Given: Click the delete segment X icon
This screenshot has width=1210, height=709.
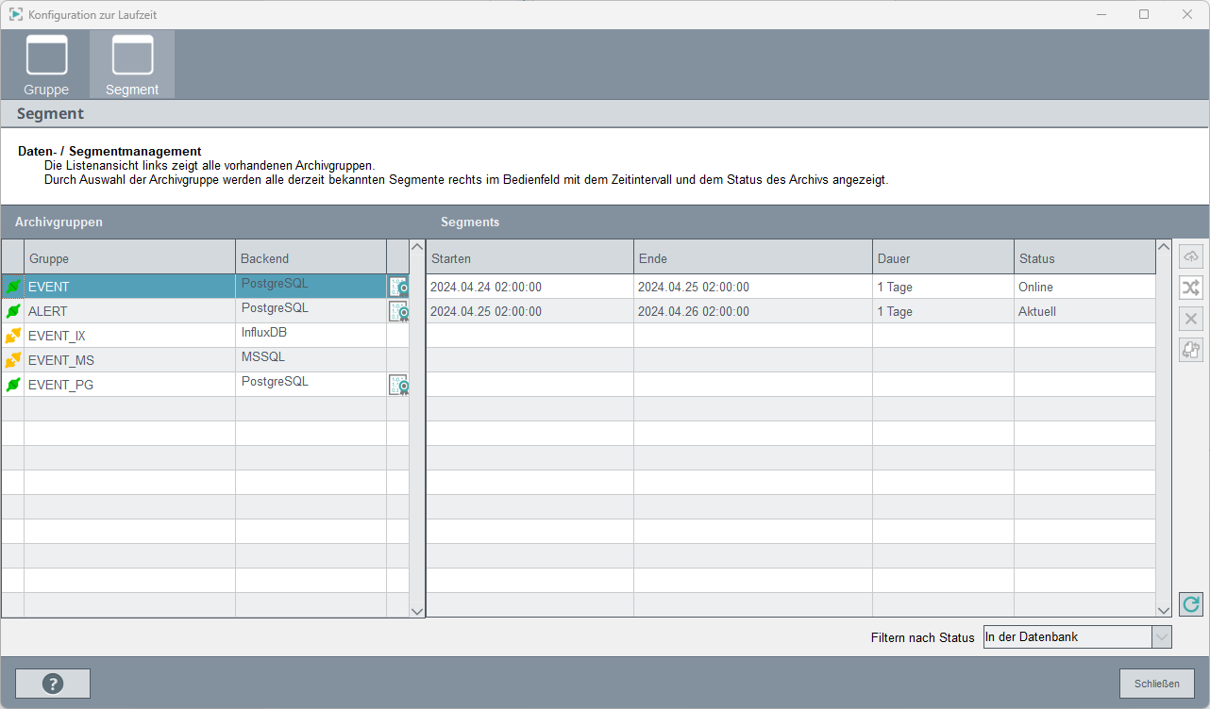Looking at the screenshot, I should (x=1191, y=319).
